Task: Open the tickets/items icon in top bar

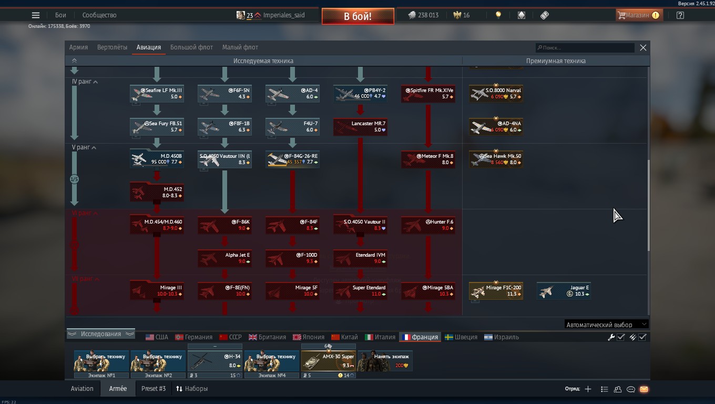Action: point(545,15)
